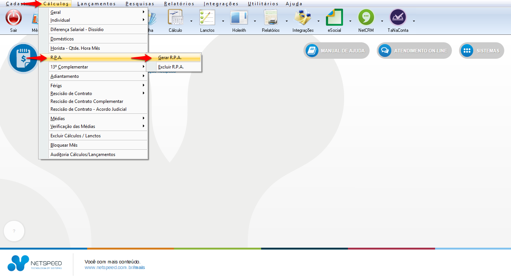The height and width of the screenshot is (278, 511).
Task: Click the red Sair power icon
Action: click(13, 18)
